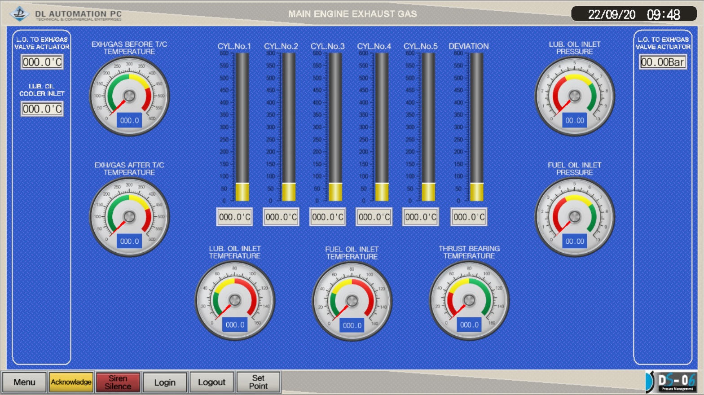Screen dimensions: 704x395
Task: Open the Set Point screen
Action: tap(258, 382)
